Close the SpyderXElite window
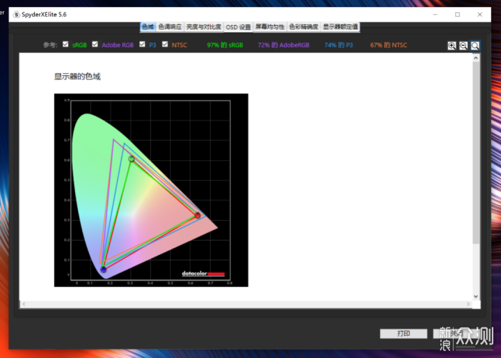 coord(479,15)
